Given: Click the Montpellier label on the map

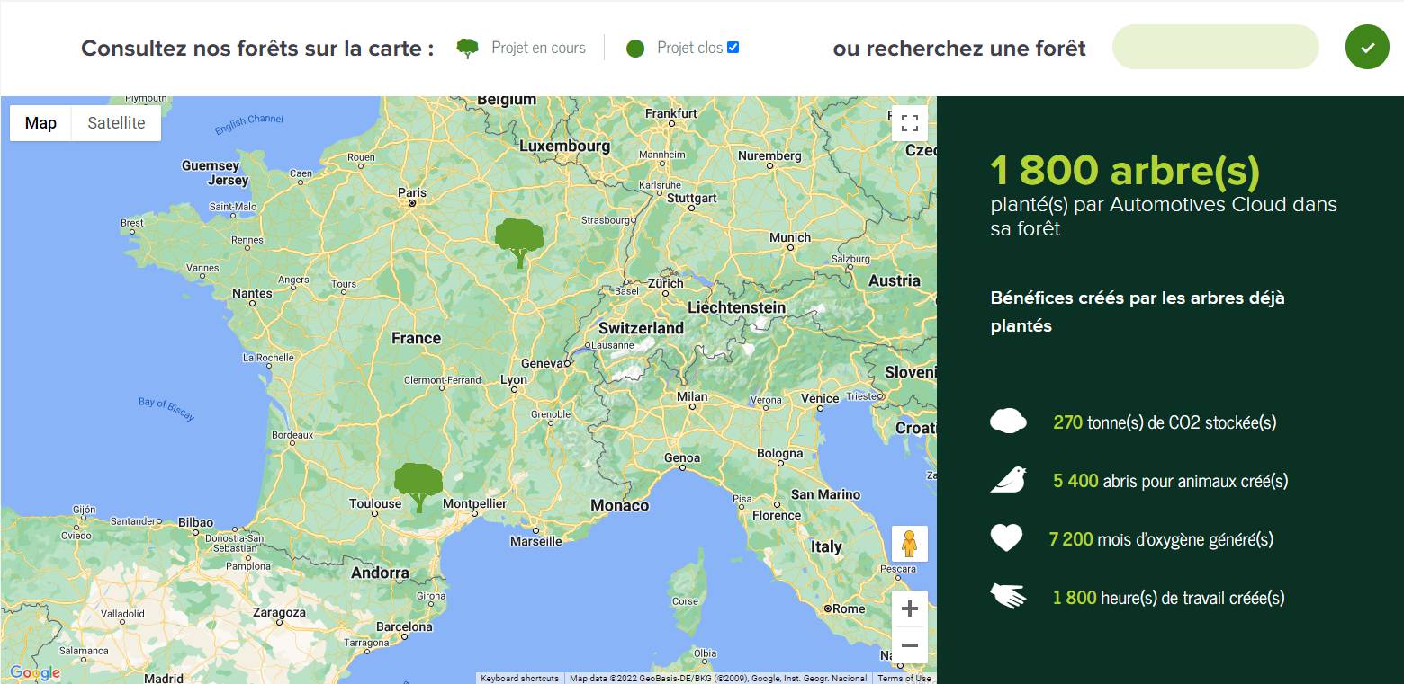Looking at the screenshot, I should (475, 503).
